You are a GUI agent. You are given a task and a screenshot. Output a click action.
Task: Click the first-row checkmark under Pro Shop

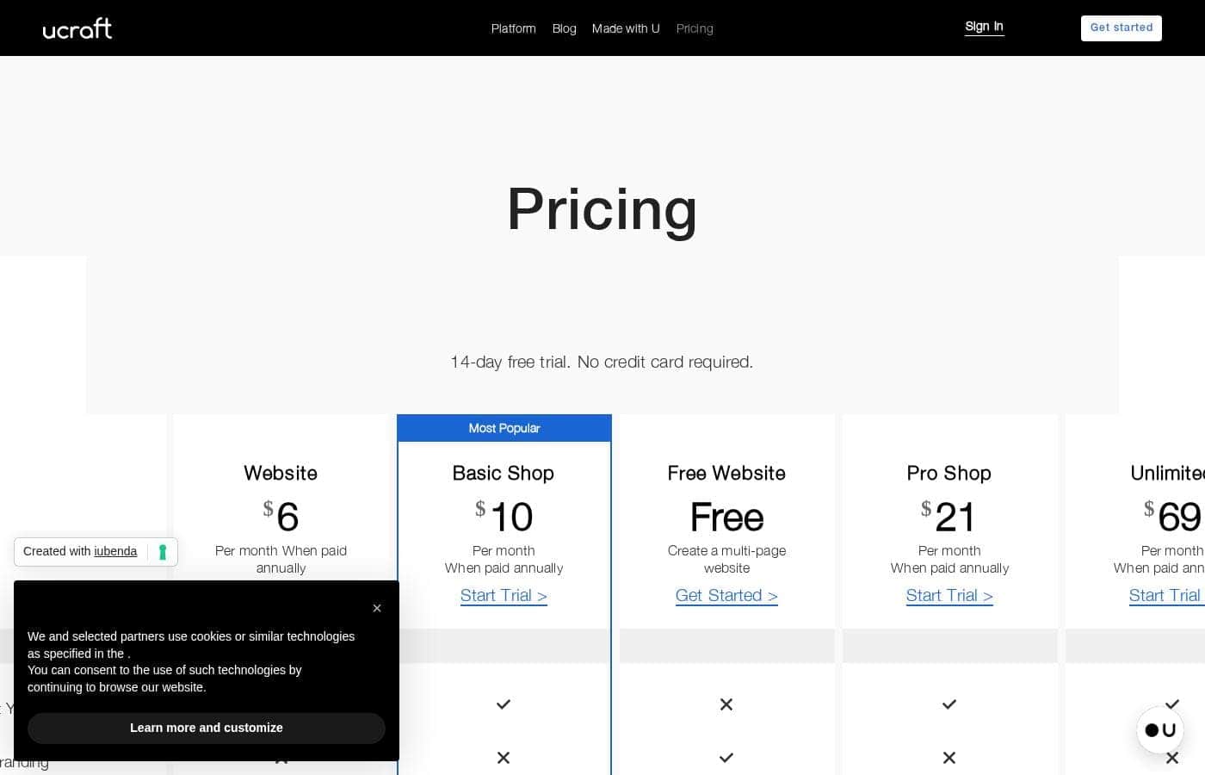coord(949,704)
